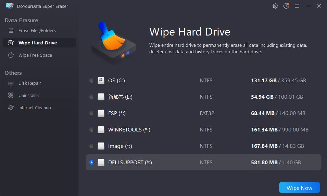Click the 新加卷 (E:) drive name
Viewport: 327px width, 196px height.
tap(120, 97)
